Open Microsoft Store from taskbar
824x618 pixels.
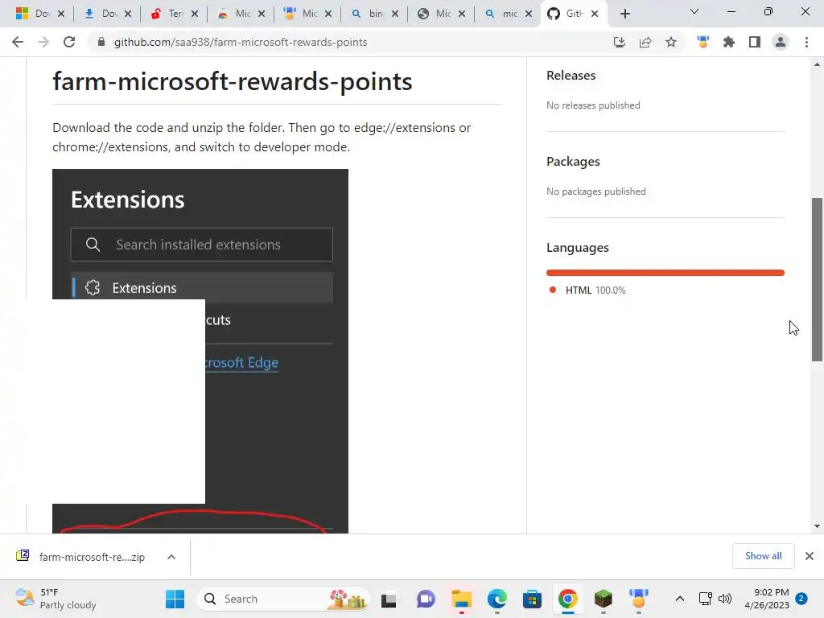[x=533, y=599]
